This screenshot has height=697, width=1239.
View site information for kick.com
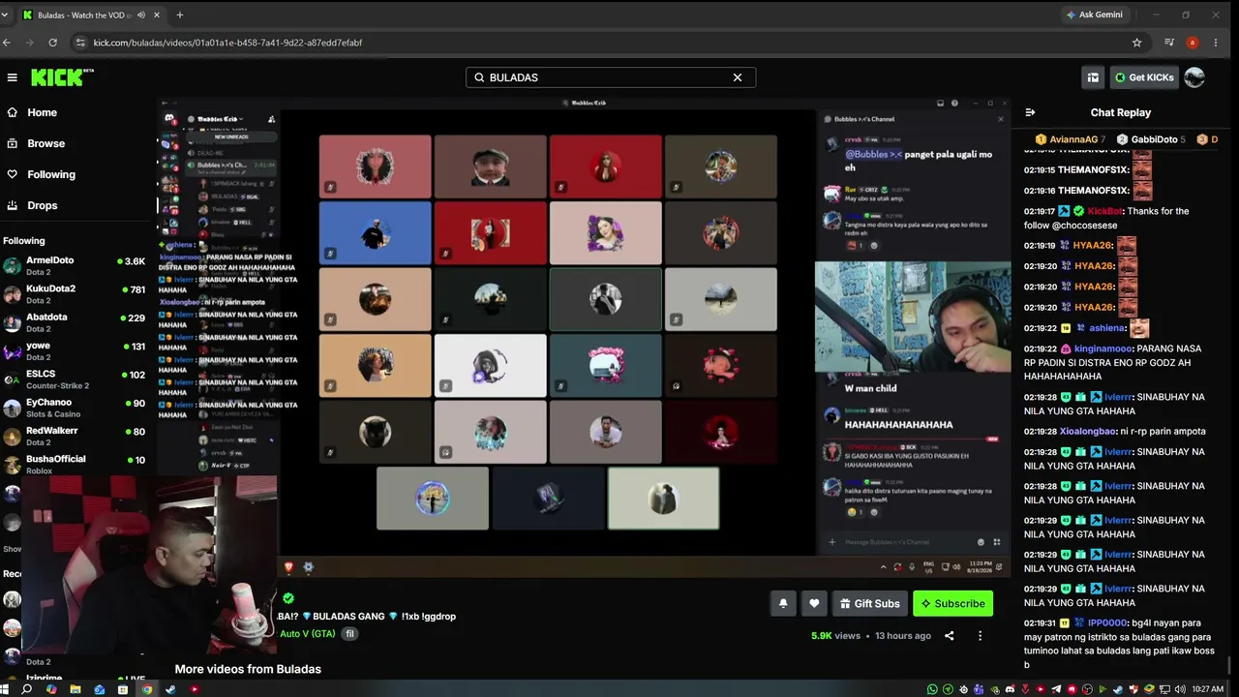80,43
